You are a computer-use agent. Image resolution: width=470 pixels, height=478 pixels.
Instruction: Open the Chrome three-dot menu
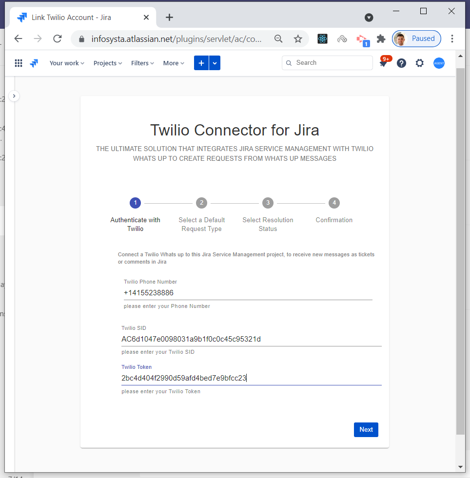tap(452, 38)
